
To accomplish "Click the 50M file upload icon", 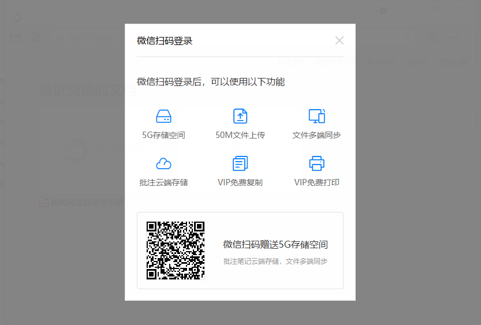I will tap(240, 116).
